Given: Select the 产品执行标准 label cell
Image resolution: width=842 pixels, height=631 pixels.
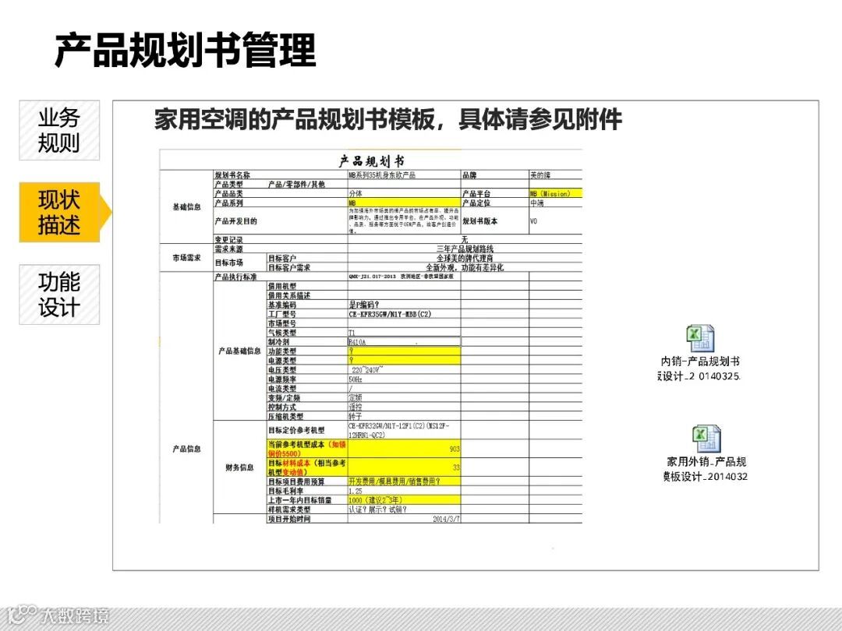Looking at the screenshot, I should point(281,277).
